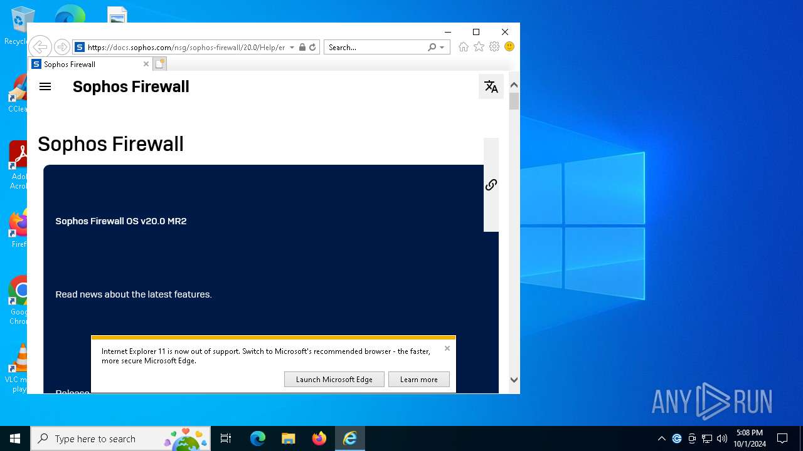Copy page link via chain icon
This screenshot has width=803, height=451.
tap(491, 185)
